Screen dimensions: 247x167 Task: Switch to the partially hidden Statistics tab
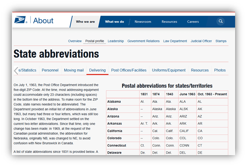[27, 70]
